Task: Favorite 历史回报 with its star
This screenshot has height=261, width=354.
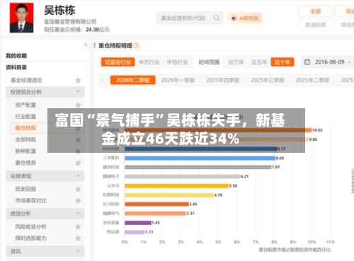Action: tap(78, 189)
